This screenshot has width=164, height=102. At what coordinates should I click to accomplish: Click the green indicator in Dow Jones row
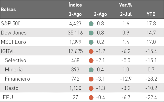click(91, 33)
